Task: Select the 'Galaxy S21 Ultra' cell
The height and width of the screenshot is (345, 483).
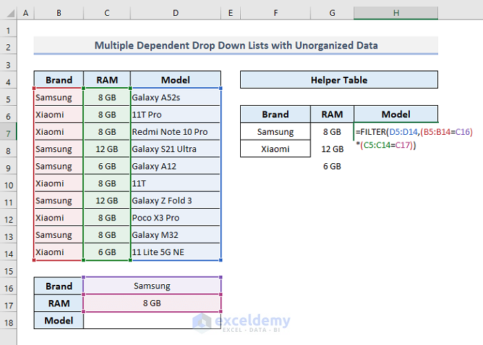Action: pyautogui.click(x=175, y=149)
